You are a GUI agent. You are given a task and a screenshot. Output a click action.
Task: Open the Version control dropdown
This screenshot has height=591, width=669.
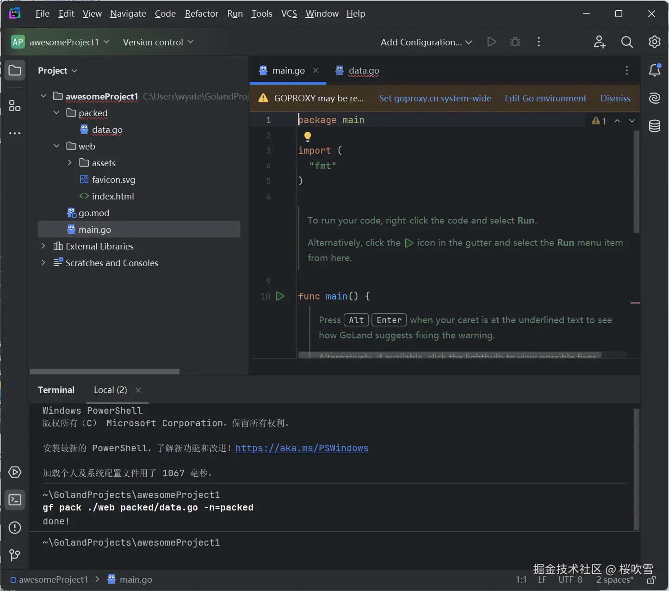[158, 42]
